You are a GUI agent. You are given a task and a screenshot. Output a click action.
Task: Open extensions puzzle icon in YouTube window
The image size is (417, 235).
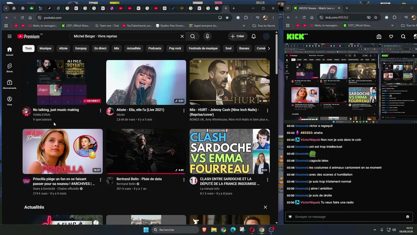click(x=246, y=18)
